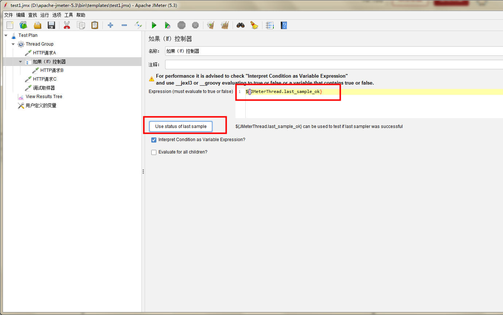Open the 运行 menu
The image size is (503, 315).
click(x=45, y=15)
